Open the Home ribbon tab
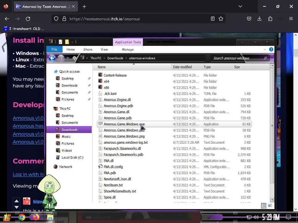The image size is (298, 223). (x=71, y=49)
